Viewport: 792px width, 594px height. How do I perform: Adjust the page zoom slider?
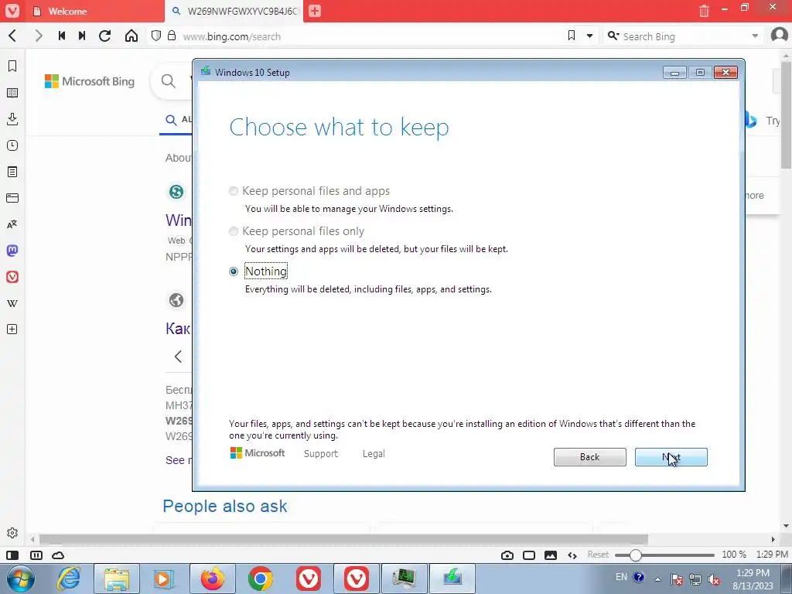(664, 555)
